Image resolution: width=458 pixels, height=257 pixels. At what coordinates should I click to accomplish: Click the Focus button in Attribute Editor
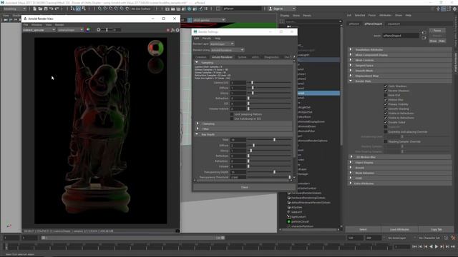437,31
